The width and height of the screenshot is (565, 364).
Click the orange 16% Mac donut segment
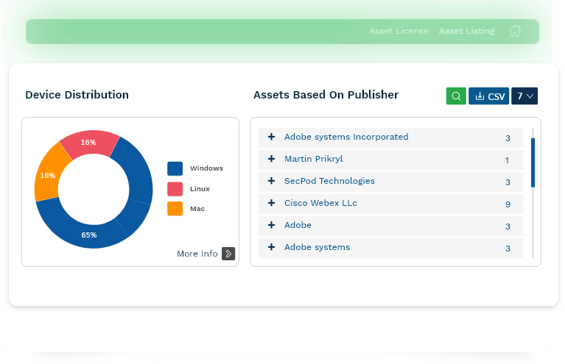point(49,175)
